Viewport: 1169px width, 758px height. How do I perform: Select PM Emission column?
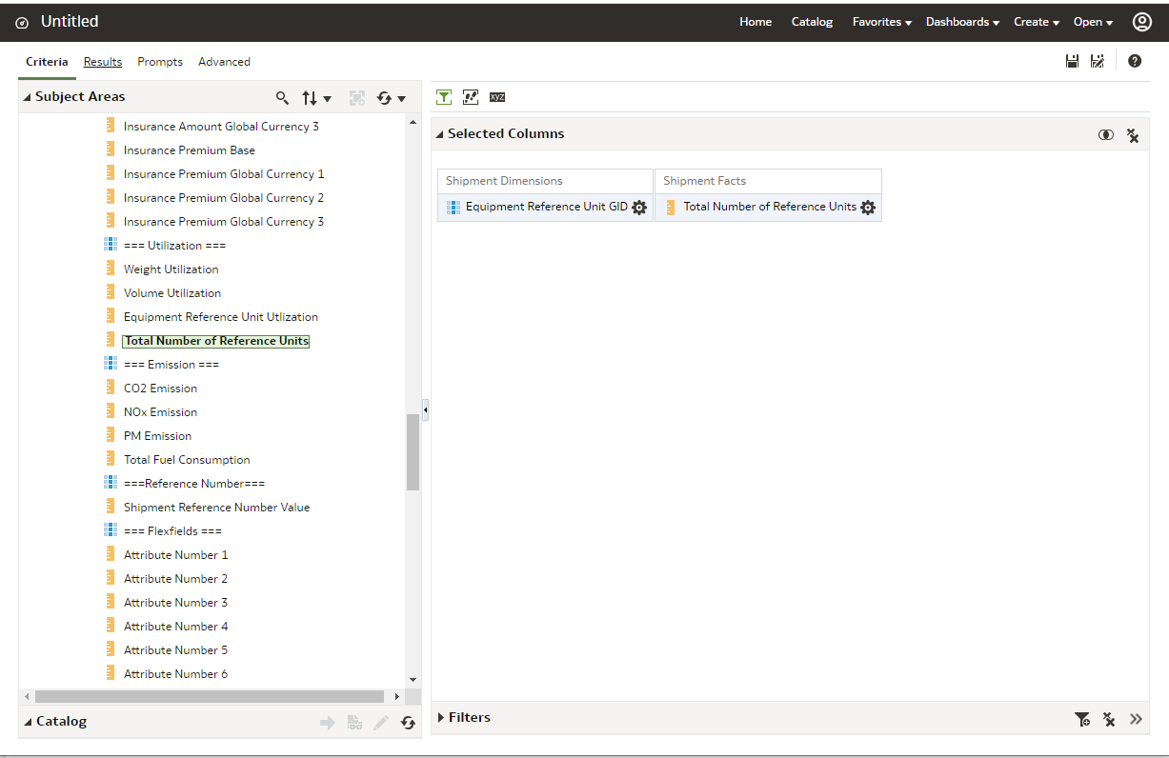tap(158, 436)
